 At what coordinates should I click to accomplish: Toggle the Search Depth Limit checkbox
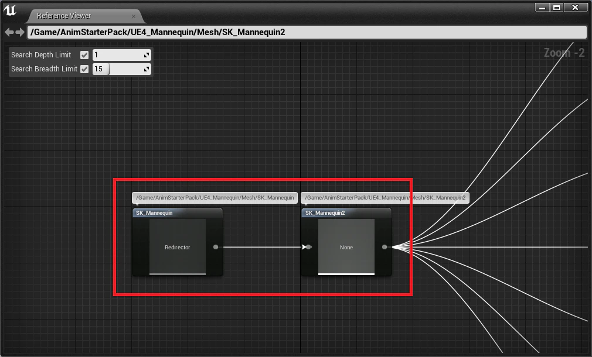(84, 55)
